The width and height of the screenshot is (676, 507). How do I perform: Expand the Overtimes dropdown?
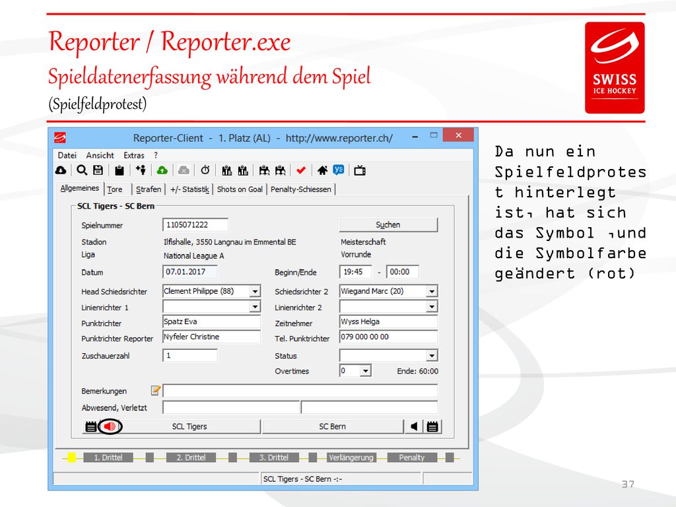366,371
